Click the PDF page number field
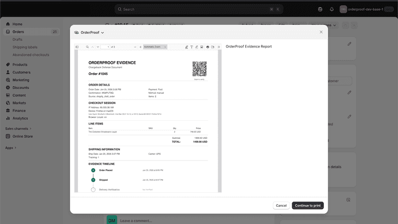 click(x=105, y=47)
